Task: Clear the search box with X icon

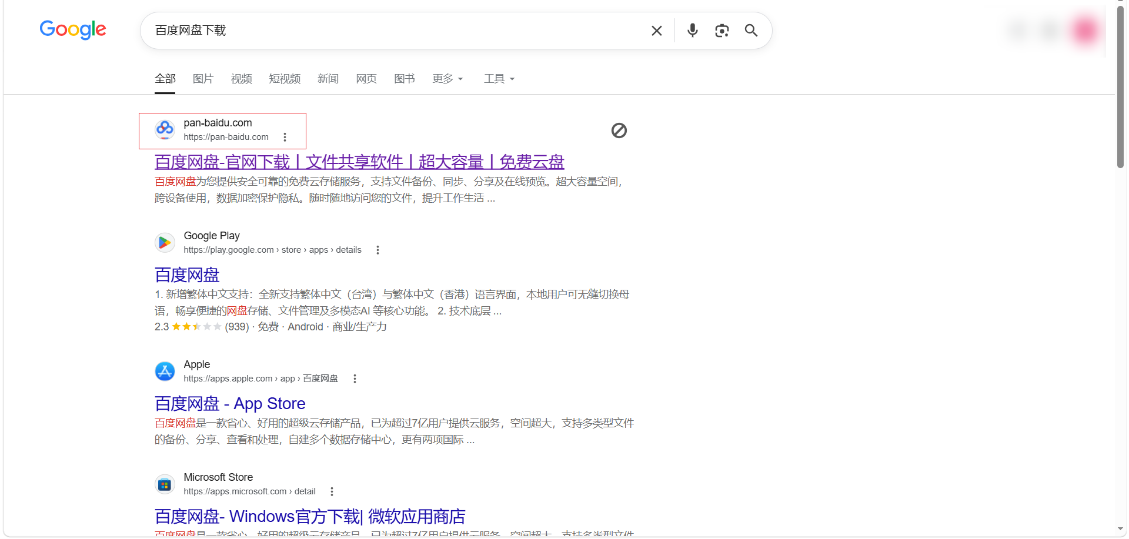Action: [657, 31]
